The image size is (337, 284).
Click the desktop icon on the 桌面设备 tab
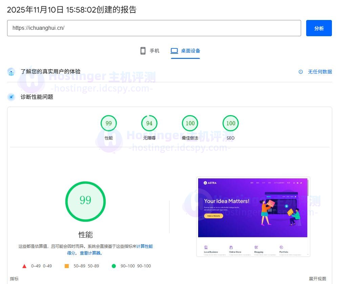[x=174, y=50]
